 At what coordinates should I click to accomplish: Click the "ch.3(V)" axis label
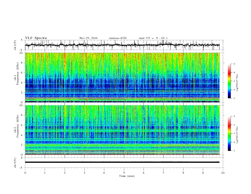point(15,163)
